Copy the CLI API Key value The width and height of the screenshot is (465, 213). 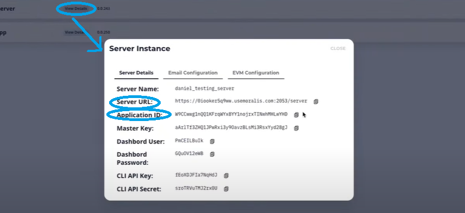[x=226, y=175]
